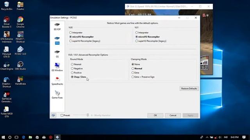Click the red recorder icon on taskbar

coord(51,137)
